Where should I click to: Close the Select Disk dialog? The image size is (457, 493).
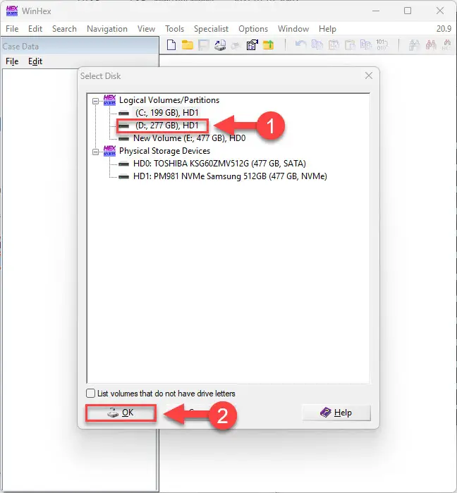coord(369,75)
